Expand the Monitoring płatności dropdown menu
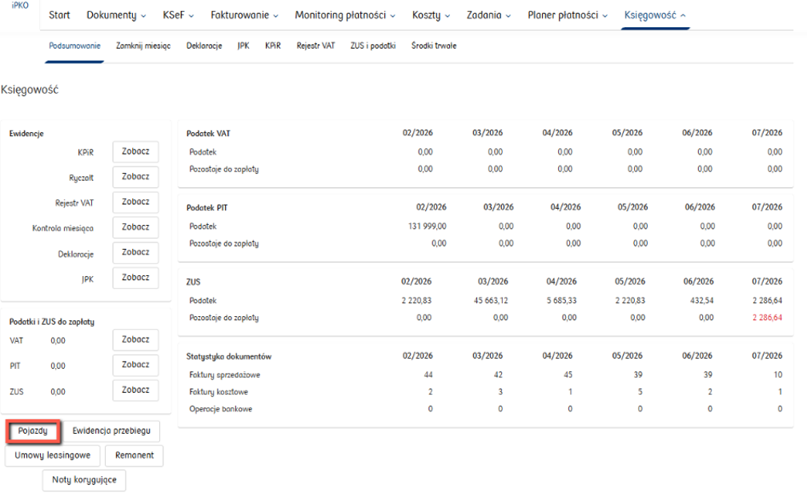The width and height of the screenshot is (807, 501). 345,15
